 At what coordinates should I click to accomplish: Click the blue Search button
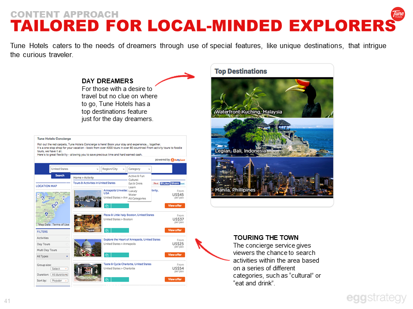click(x=60, y=176)
